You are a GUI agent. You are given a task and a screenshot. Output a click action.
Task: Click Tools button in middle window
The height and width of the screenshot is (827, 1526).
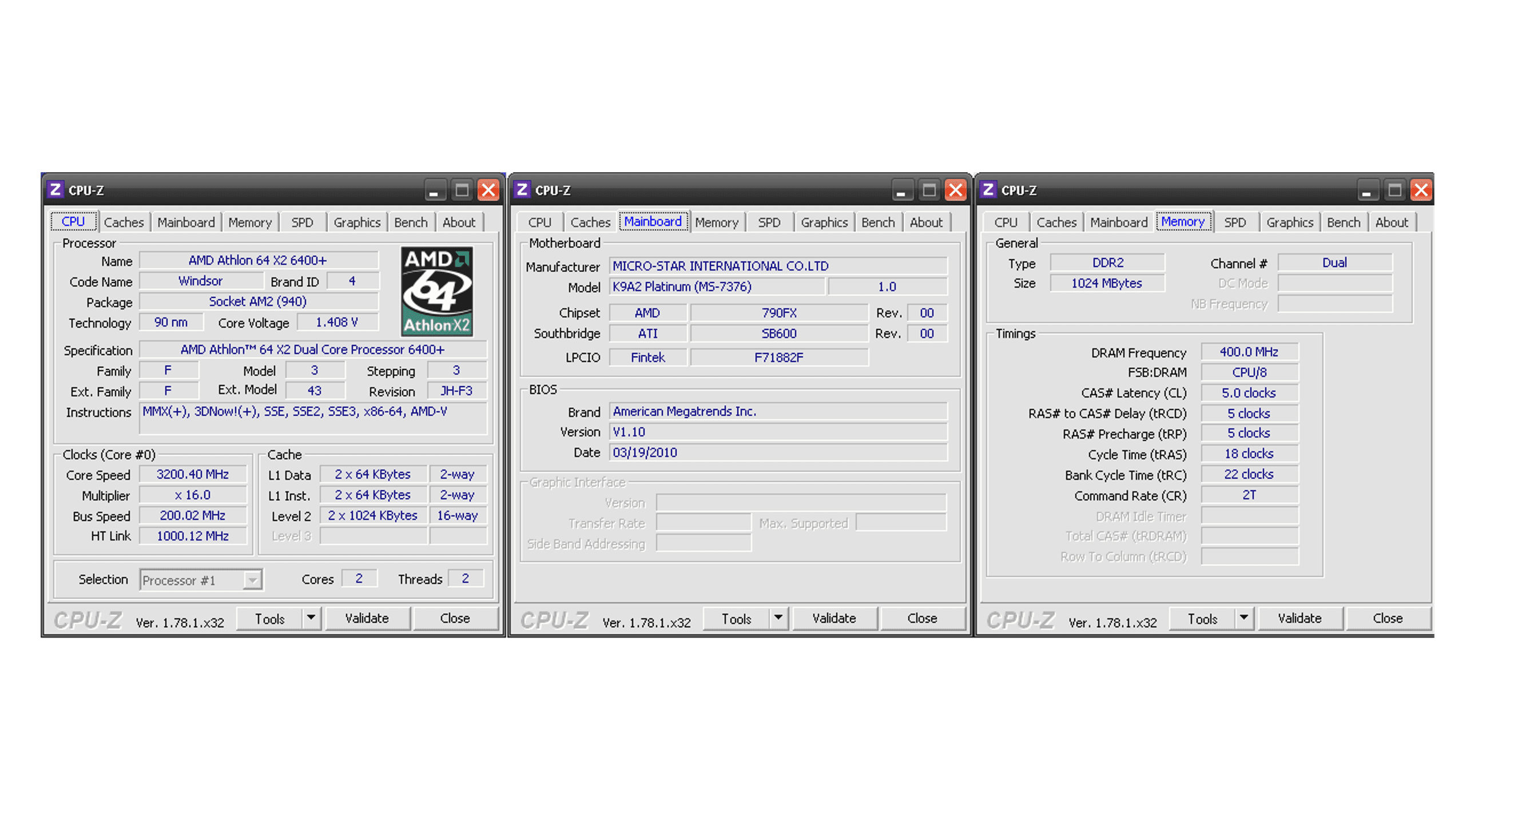coord(736,618)
